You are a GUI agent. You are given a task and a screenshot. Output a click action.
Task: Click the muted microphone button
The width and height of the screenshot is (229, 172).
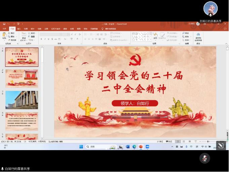pos(204,158)
